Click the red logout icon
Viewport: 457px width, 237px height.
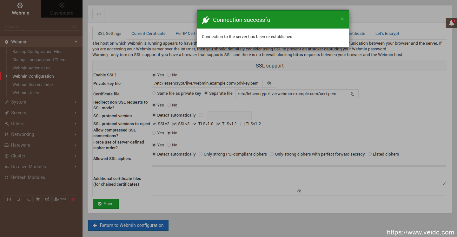coord(73,199)
